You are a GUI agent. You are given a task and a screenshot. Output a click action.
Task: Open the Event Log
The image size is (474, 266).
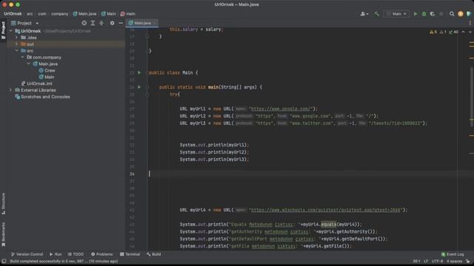[453, 254]
